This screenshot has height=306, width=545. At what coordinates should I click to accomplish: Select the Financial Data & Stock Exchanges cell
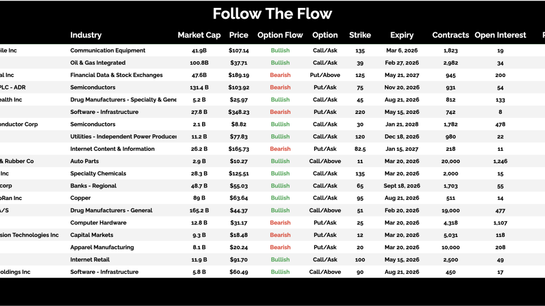point(116,75)
